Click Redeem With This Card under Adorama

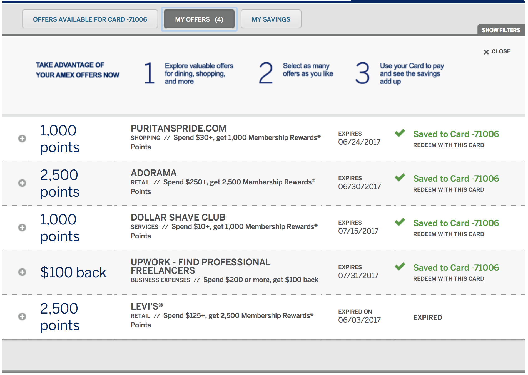(x=449, y=190)
